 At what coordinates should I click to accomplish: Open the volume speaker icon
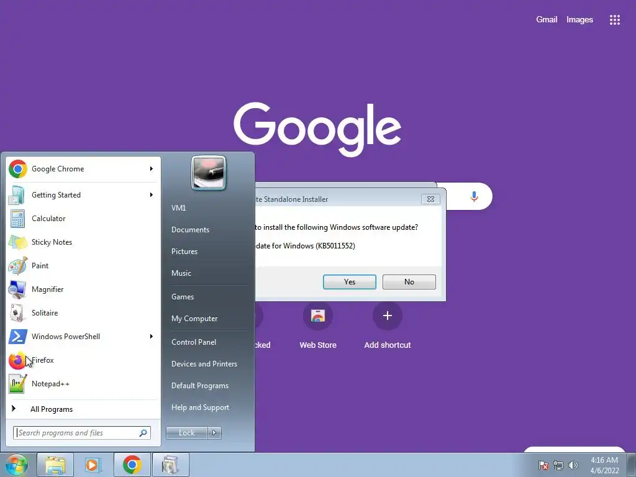pyautogui.click(x=573, y=465)
